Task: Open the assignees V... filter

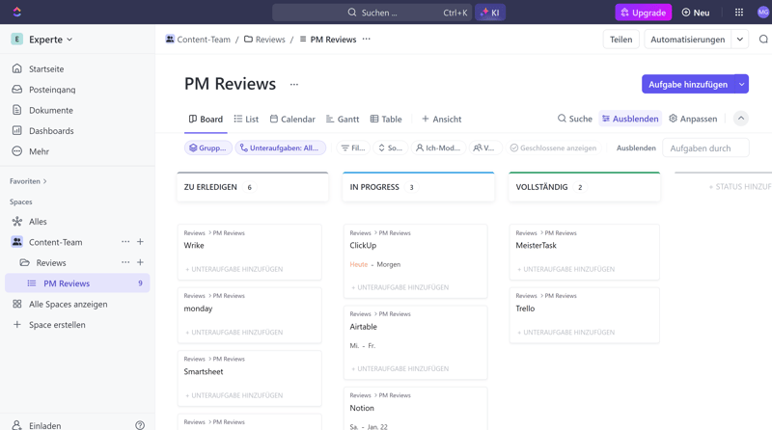Action: click(x=484, y=148)
